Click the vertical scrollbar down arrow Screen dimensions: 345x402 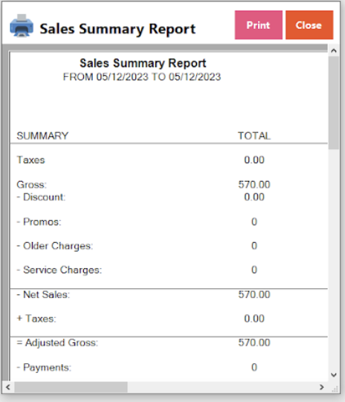[x=333, y=374]
